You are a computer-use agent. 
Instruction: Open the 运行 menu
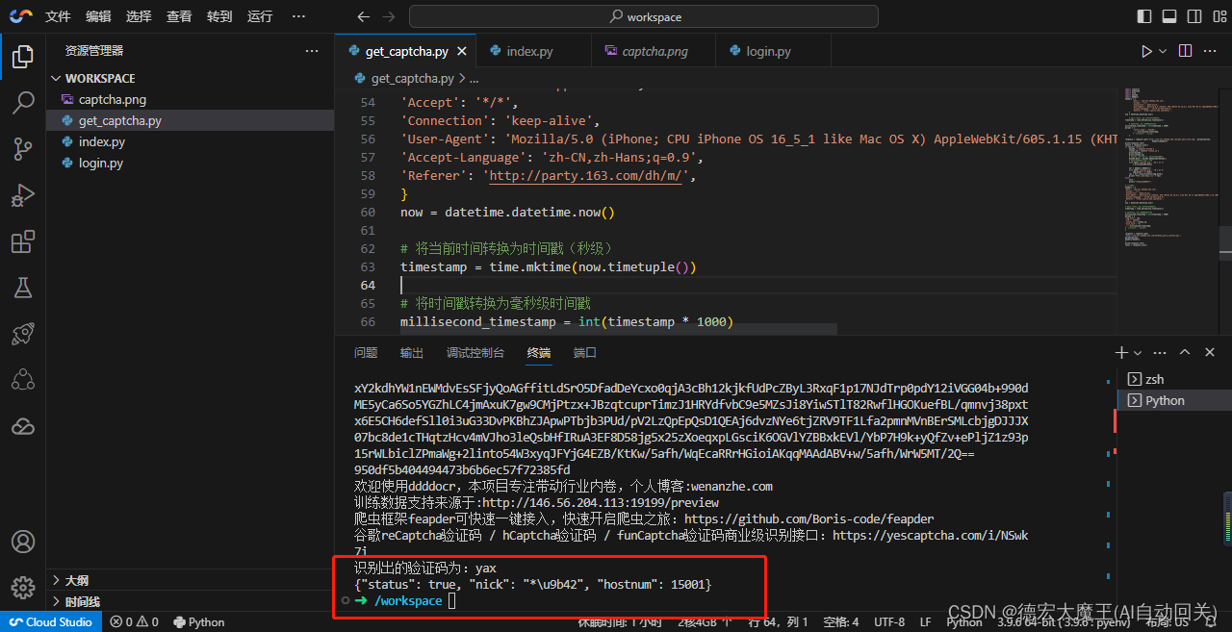click(260, 16)
